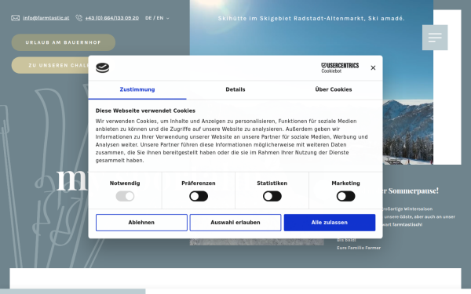Switch to the Details tab

tap(235, 89)
